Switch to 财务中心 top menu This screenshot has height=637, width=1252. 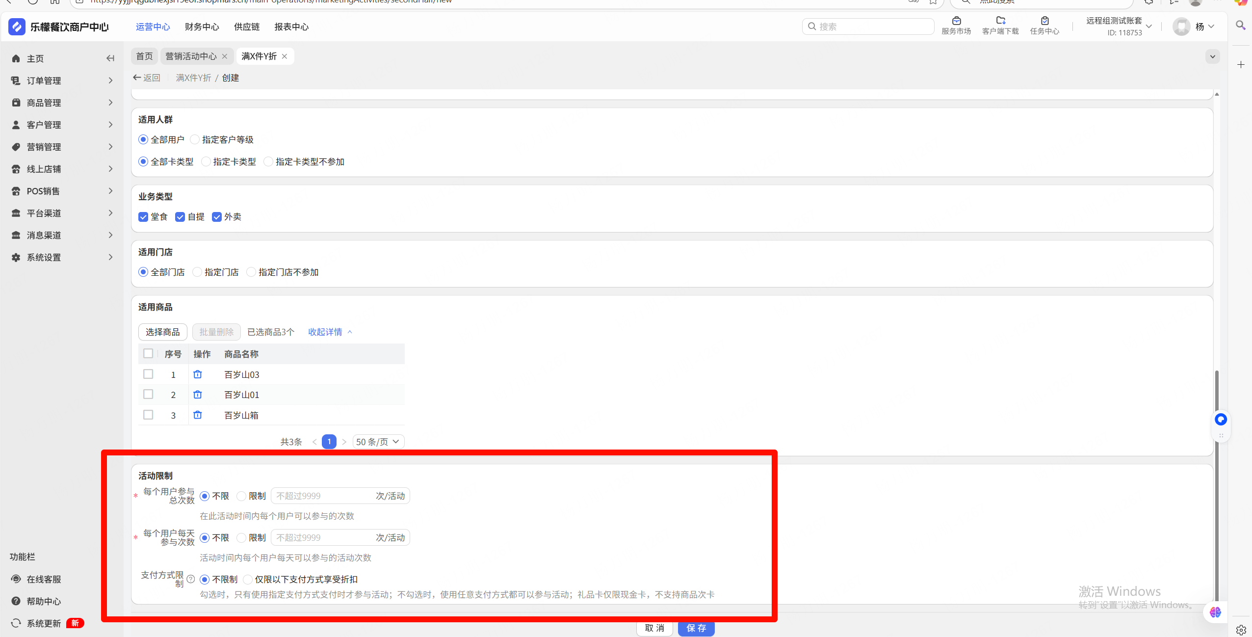(202, 27)
